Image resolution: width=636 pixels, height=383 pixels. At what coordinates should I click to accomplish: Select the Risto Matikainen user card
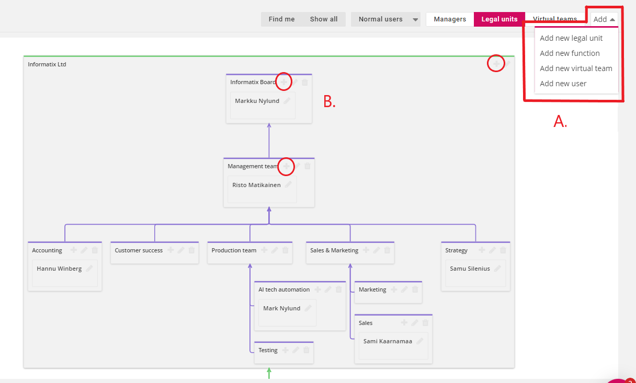(262, 189)
